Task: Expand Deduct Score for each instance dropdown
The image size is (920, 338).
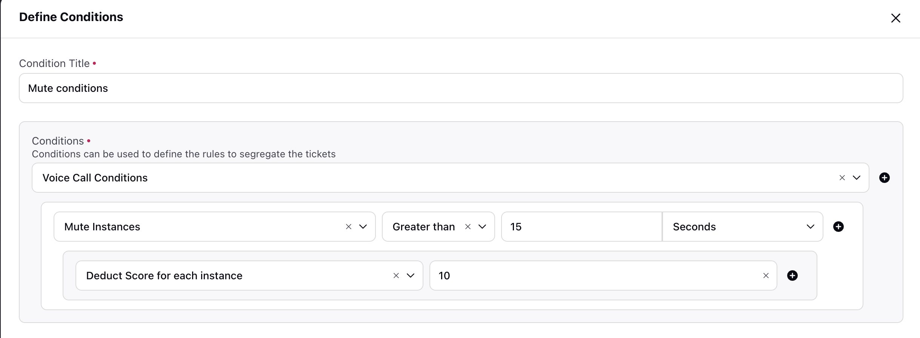Action: 411,276
